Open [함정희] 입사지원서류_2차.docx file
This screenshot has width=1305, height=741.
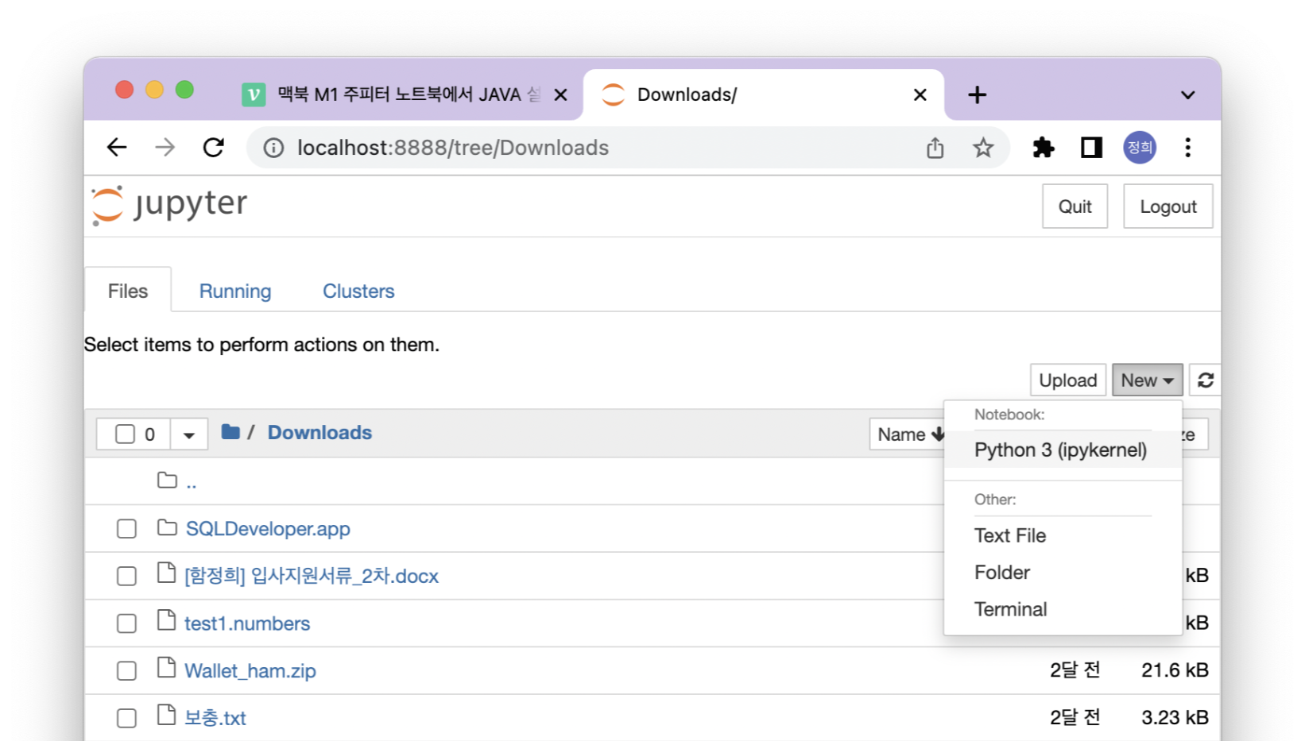pyautogui.click(x=312, y=576)
